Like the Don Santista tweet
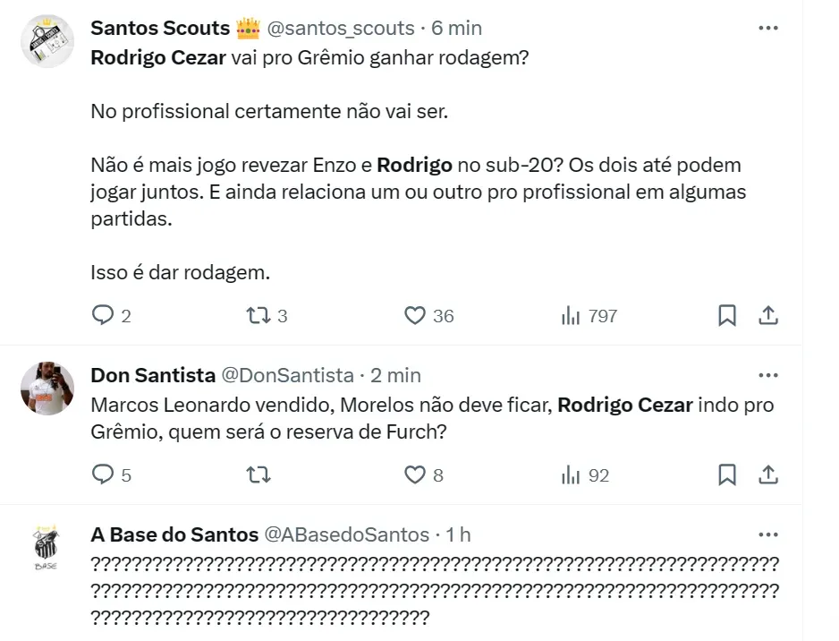 414,474
